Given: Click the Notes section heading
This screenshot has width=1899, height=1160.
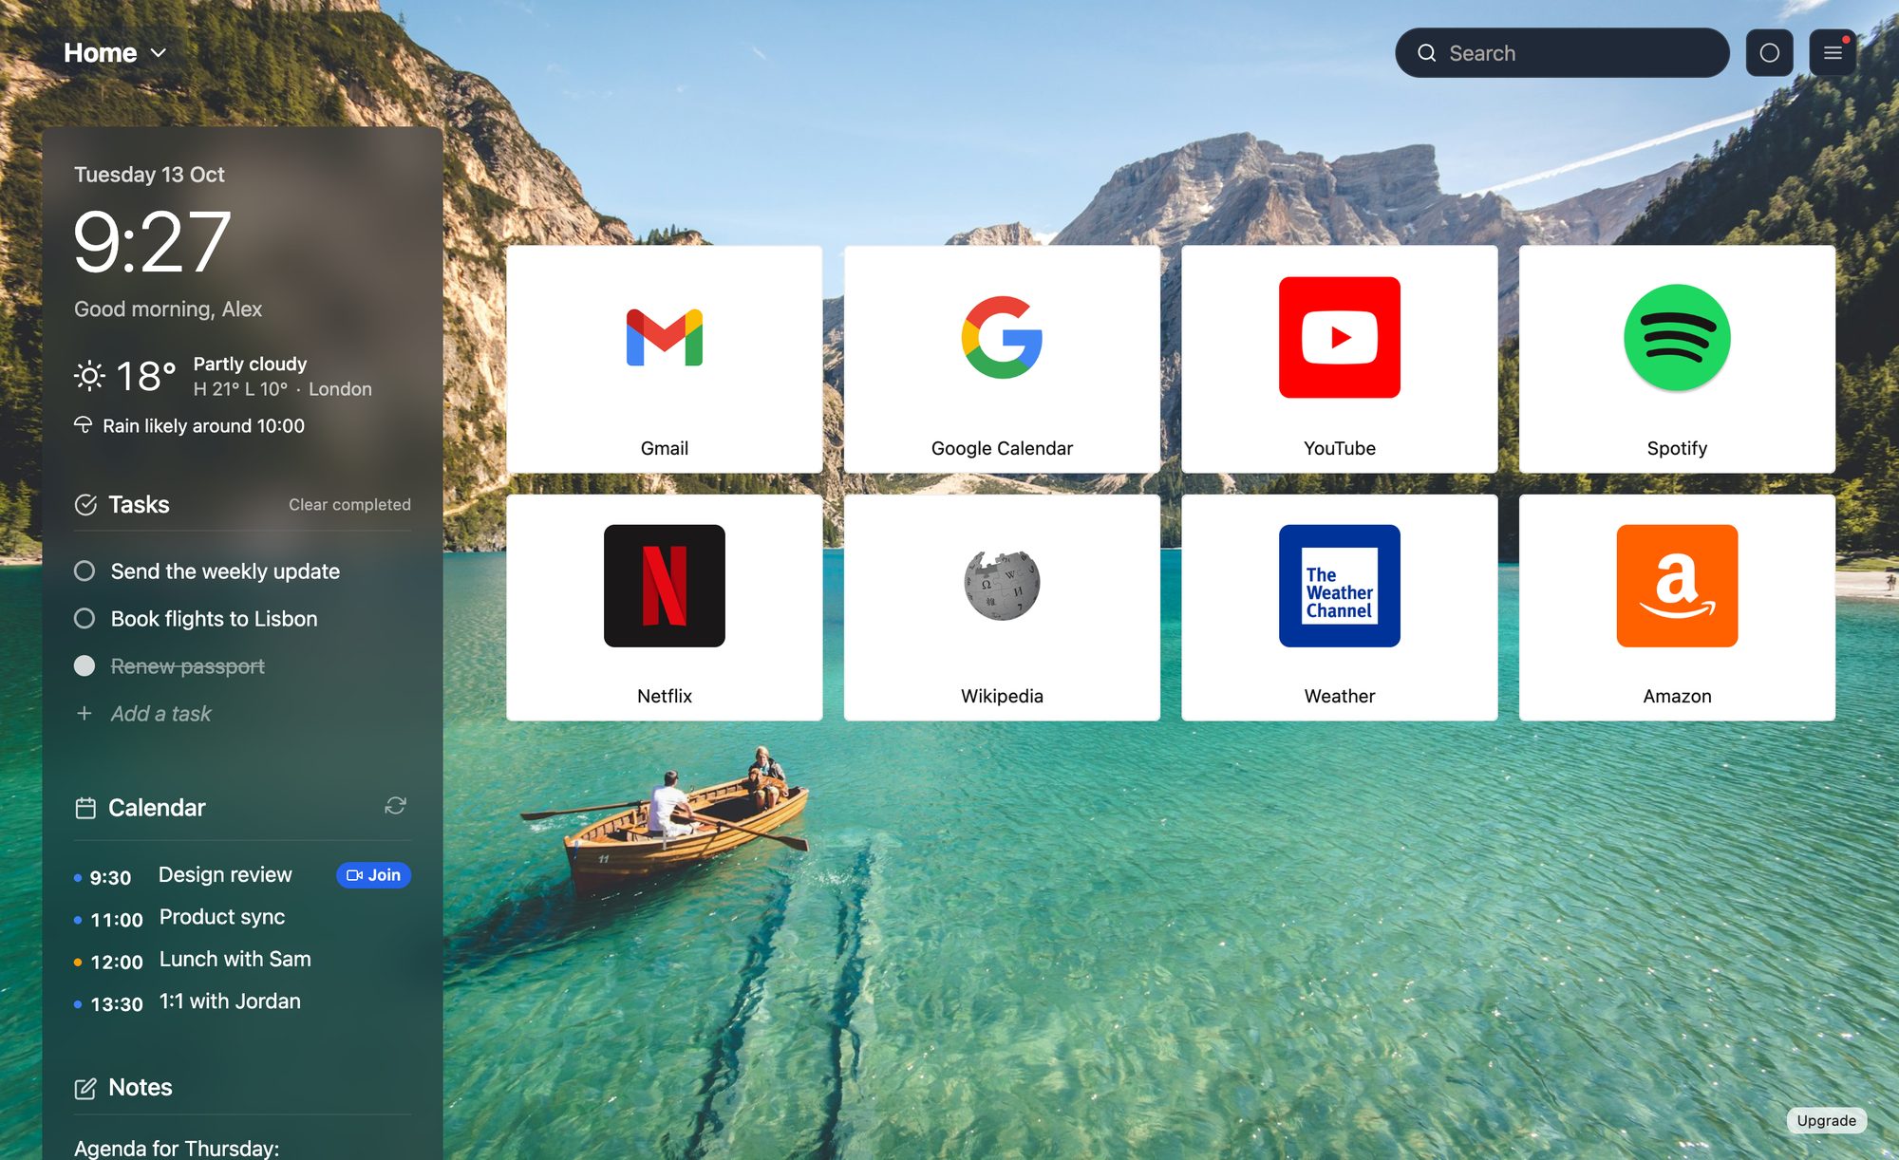Looking at the screenshot, I should (x=140, y=1087).
